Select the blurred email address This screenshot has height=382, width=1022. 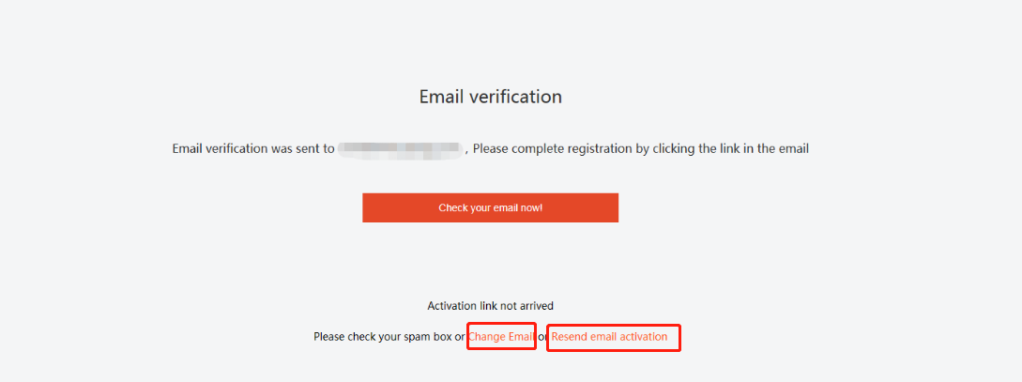coord(400,149)
